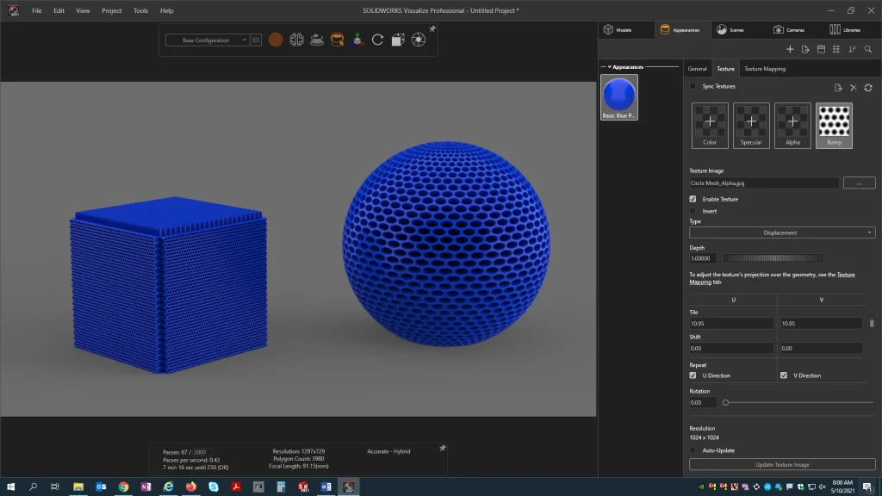The height and width of the screenshot is (496, 882).
Task: Toggle the Invert checkbox
Action: 693,211
